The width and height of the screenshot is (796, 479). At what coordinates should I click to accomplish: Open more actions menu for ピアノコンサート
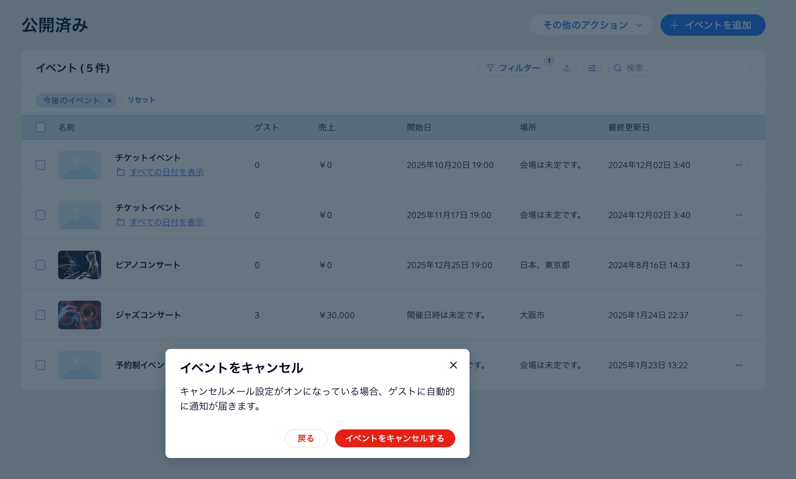(x=738, y=265)
